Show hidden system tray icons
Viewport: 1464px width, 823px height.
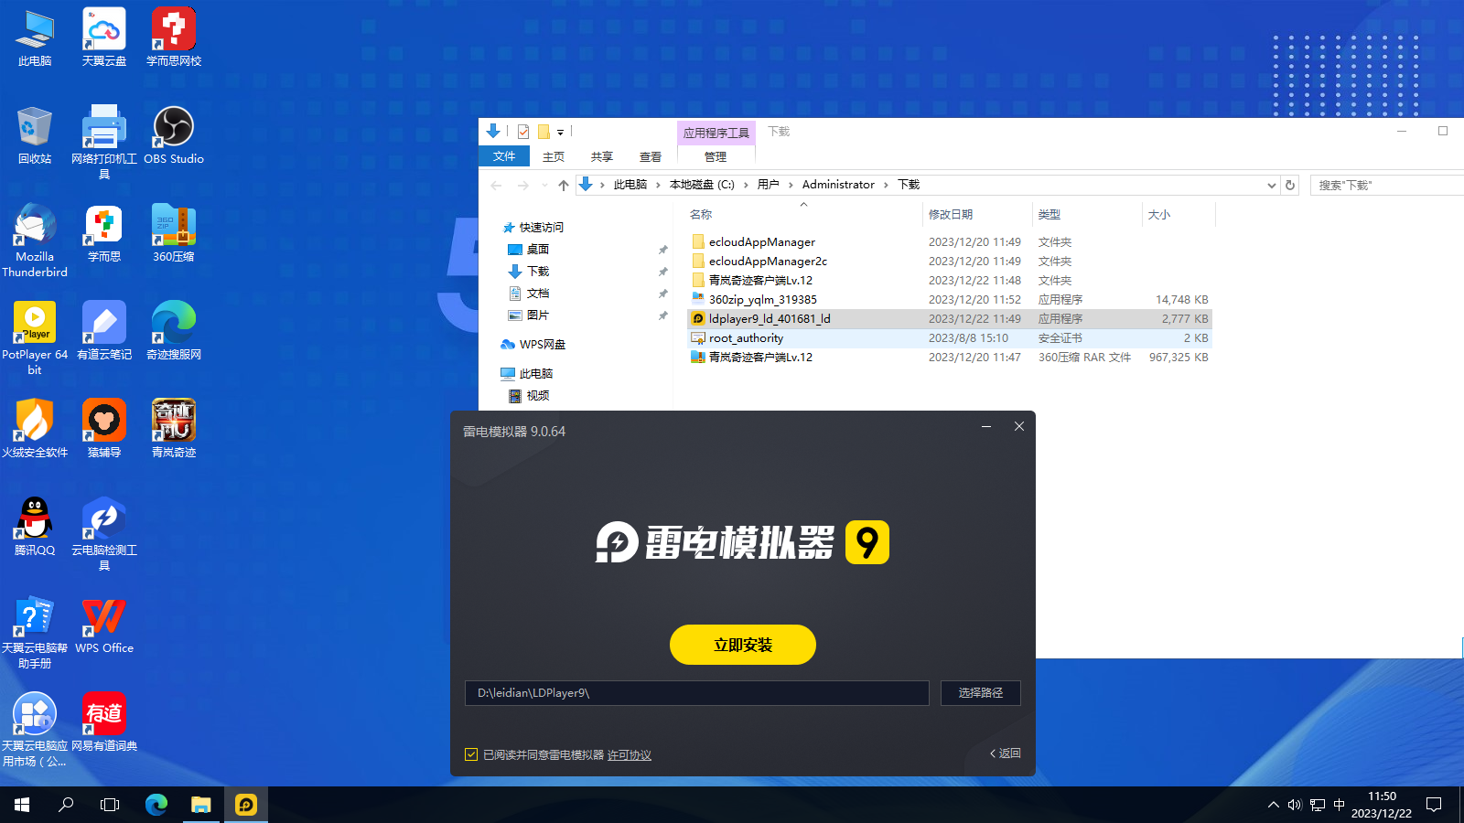tap(1273, 805)
